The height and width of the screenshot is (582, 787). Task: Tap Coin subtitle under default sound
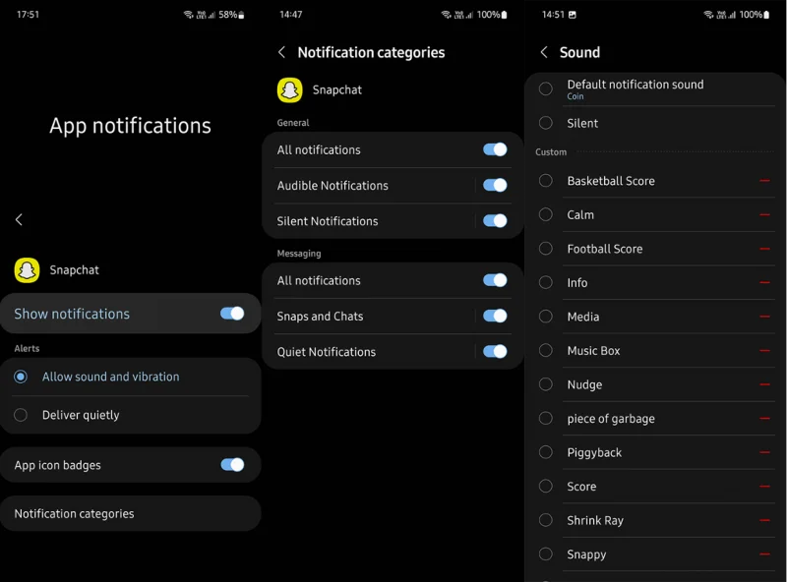pyautogui.click(x=575, y=96)
